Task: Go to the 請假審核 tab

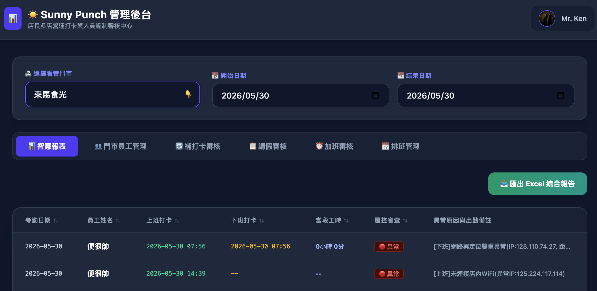Action: pyautogui.click(x=268, y=146)
